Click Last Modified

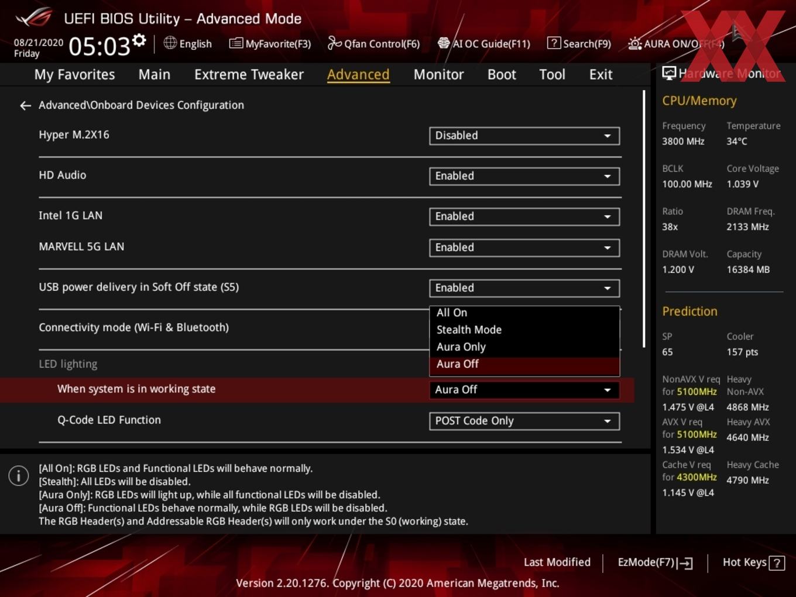557,562
